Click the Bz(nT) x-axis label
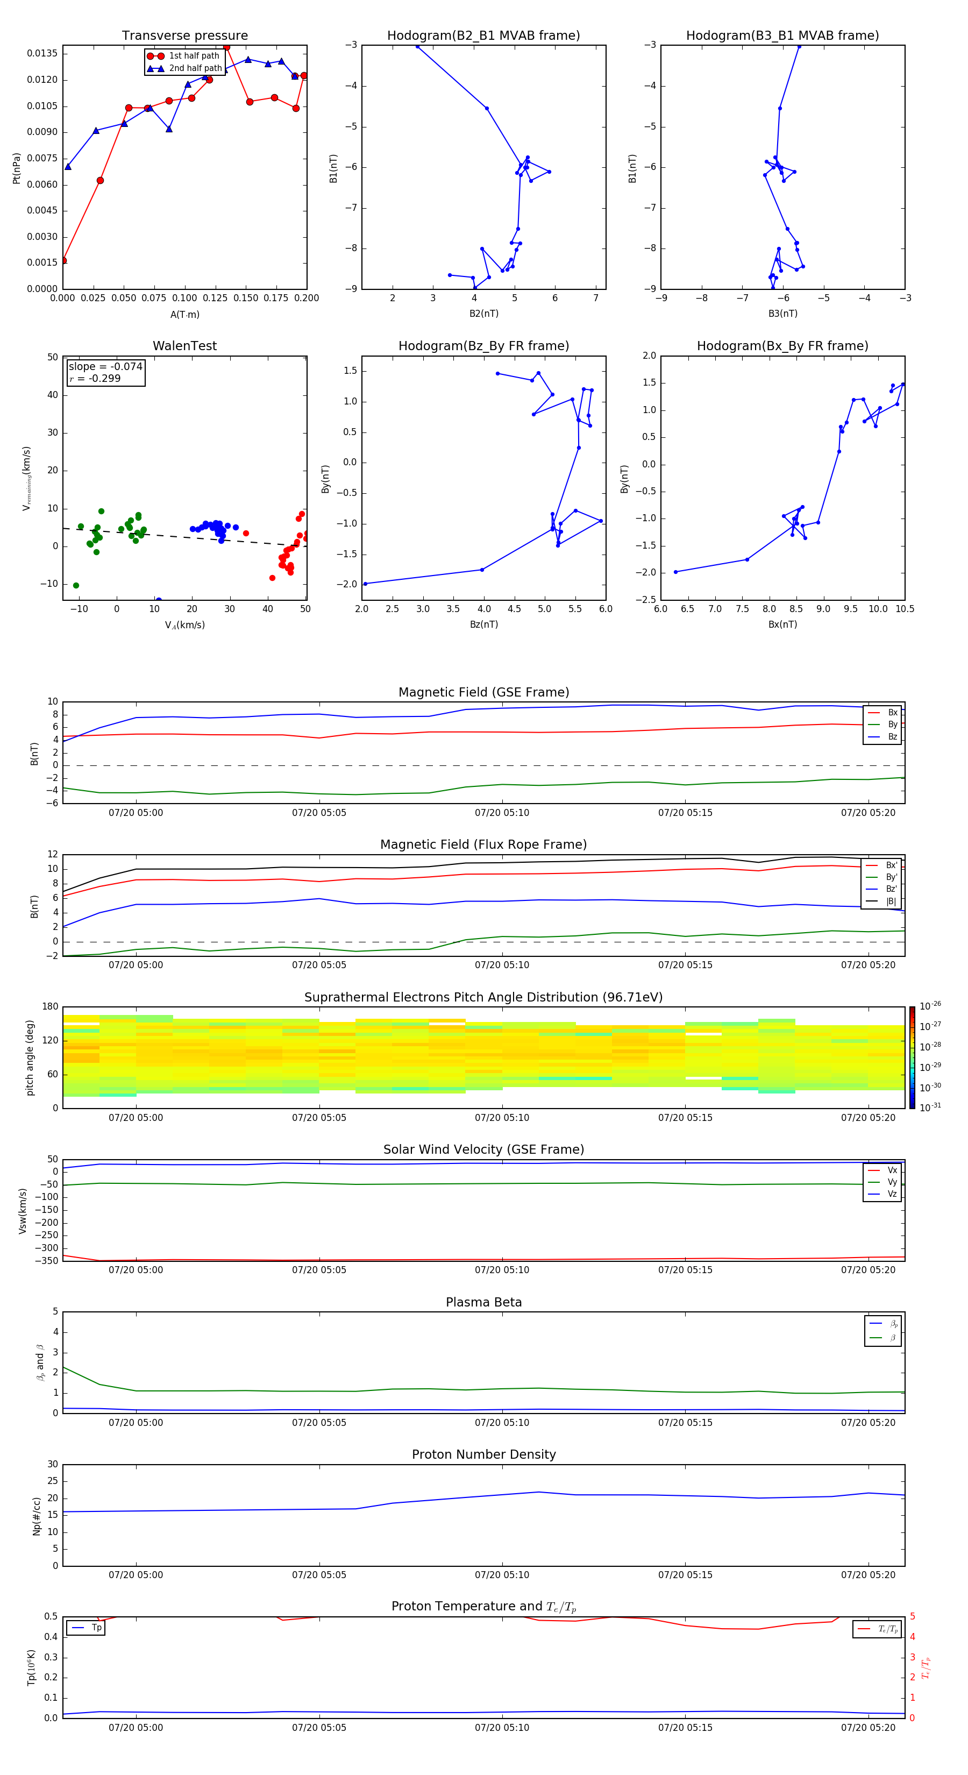 click(483, 624)
